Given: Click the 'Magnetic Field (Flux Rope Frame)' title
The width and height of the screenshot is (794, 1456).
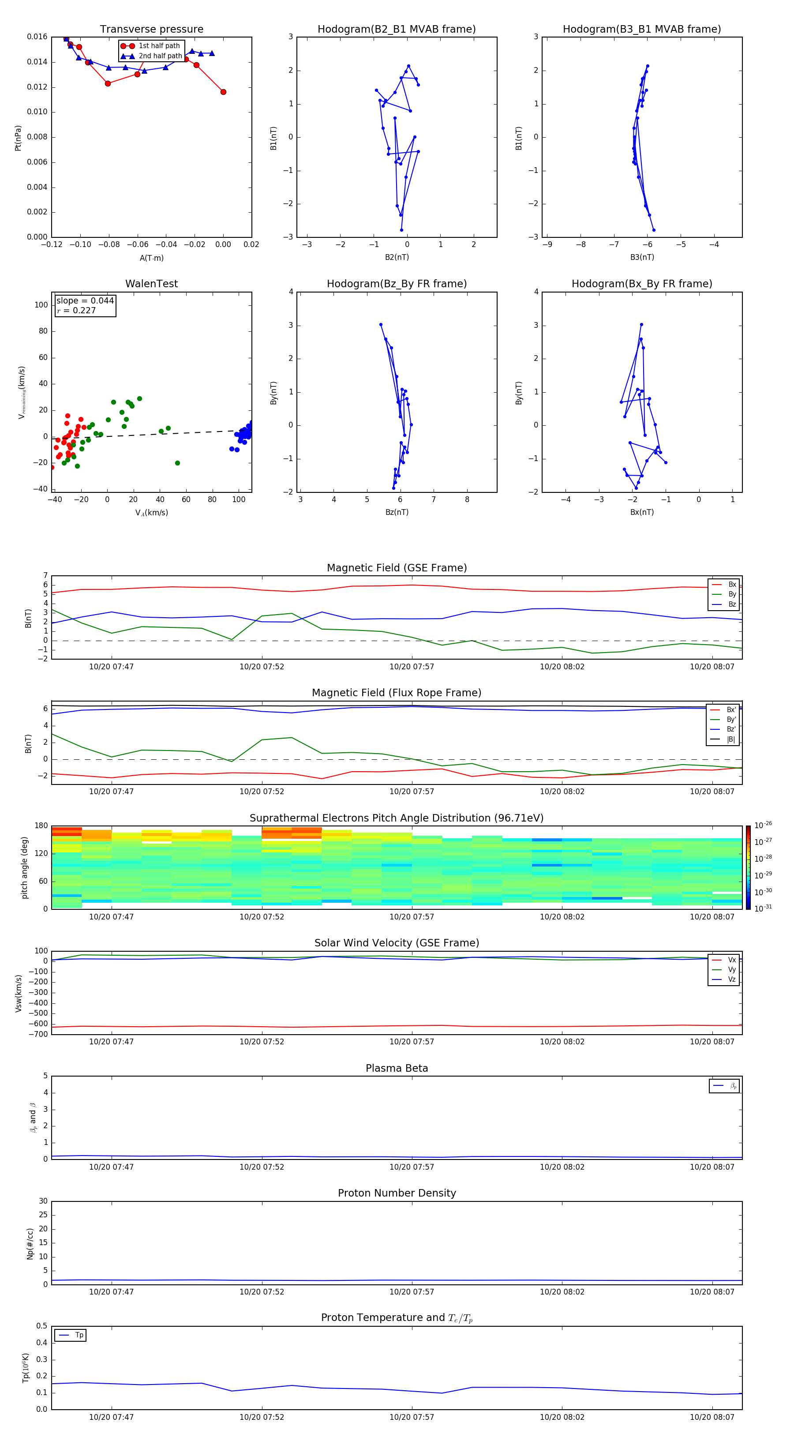Looking at the screenshot, I should [397, 692].
